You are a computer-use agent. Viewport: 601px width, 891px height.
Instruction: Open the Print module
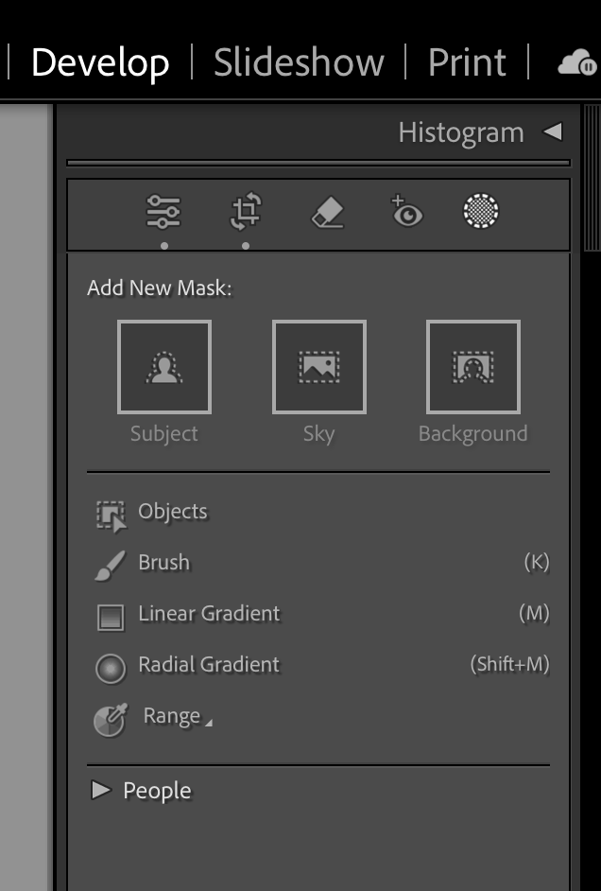tap(467, 62)
